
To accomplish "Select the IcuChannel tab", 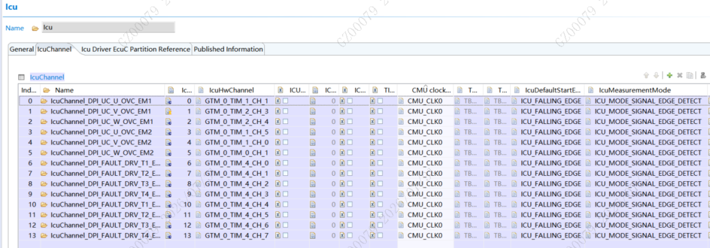I will click(55, 49).
